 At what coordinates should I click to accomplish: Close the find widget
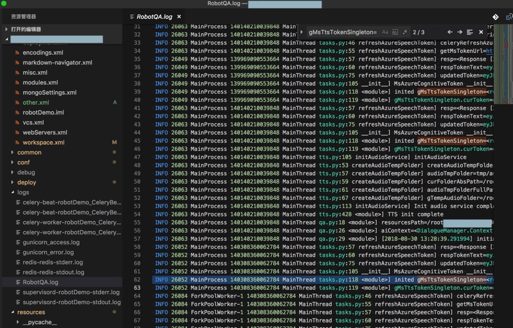pyautogui.click(x=481, y=32)
